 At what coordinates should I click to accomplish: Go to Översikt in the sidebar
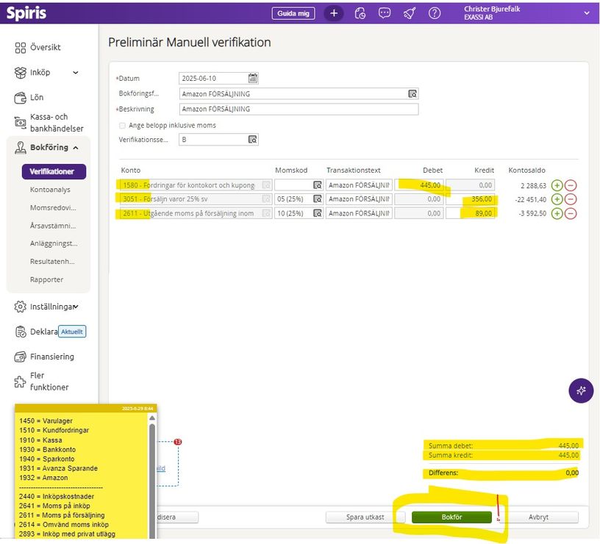point(38,48)
